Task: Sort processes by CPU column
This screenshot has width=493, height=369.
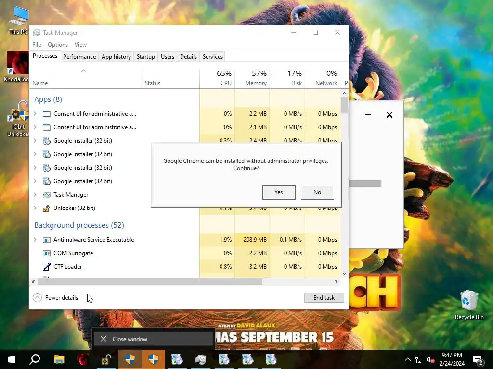Action: pyautogui.click(x=217, y=78)
